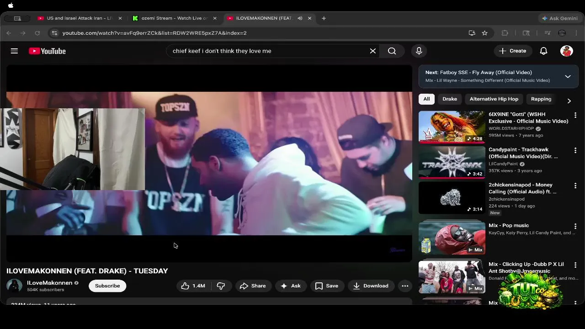585x329 pixels.
Task: Open Chrome's three-dot menu
Action: tap(577, 33)
